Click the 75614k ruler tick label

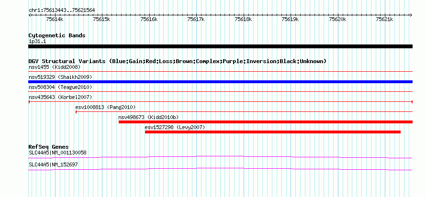[x=55, y=19]
